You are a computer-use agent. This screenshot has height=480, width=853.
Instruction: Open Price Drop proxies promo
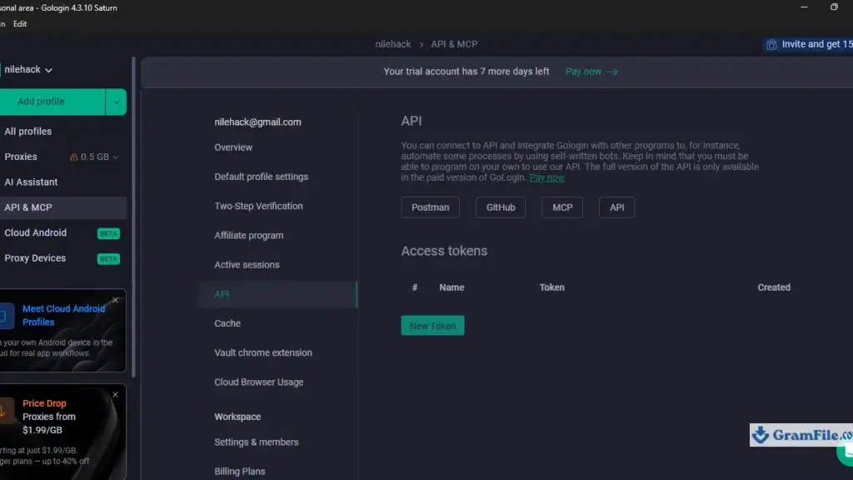pyautogui.click(x=63, y=432)
